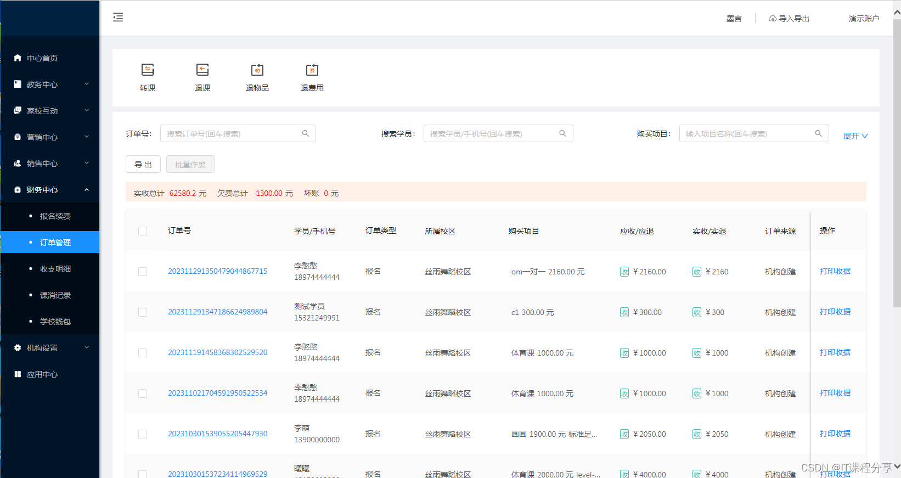Collapse the sidebar with the menu fold icon
The image size is (901, 478).
118,18
